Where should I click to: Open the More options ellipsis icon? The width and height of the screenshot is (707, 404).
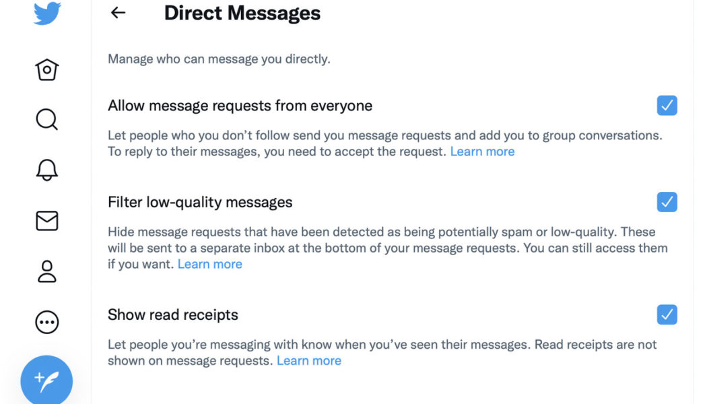tap(46, 322)
